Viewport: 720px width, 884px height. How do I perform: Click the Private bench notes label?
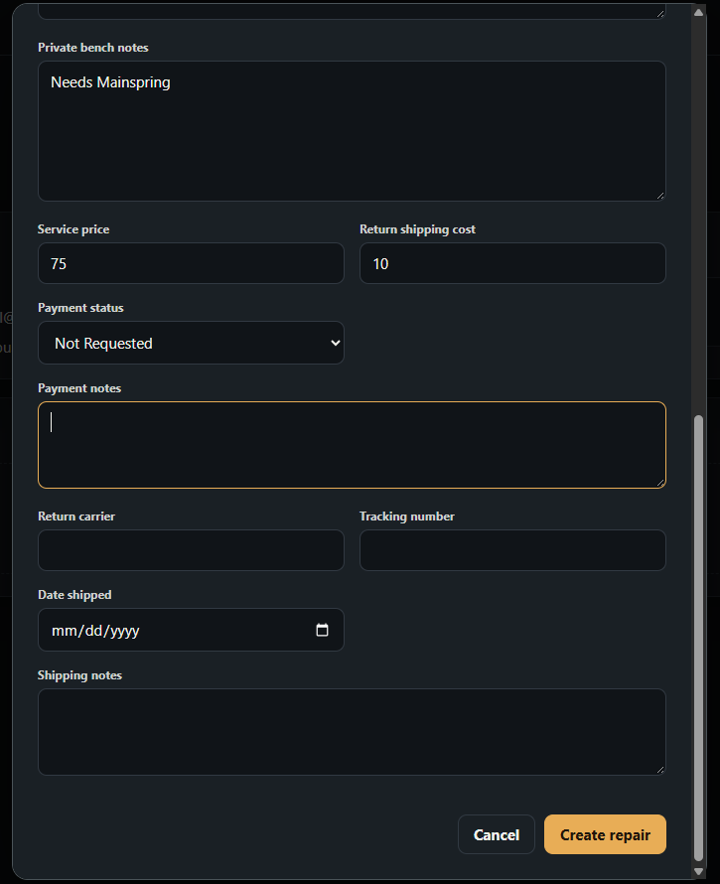click(93, 48)
